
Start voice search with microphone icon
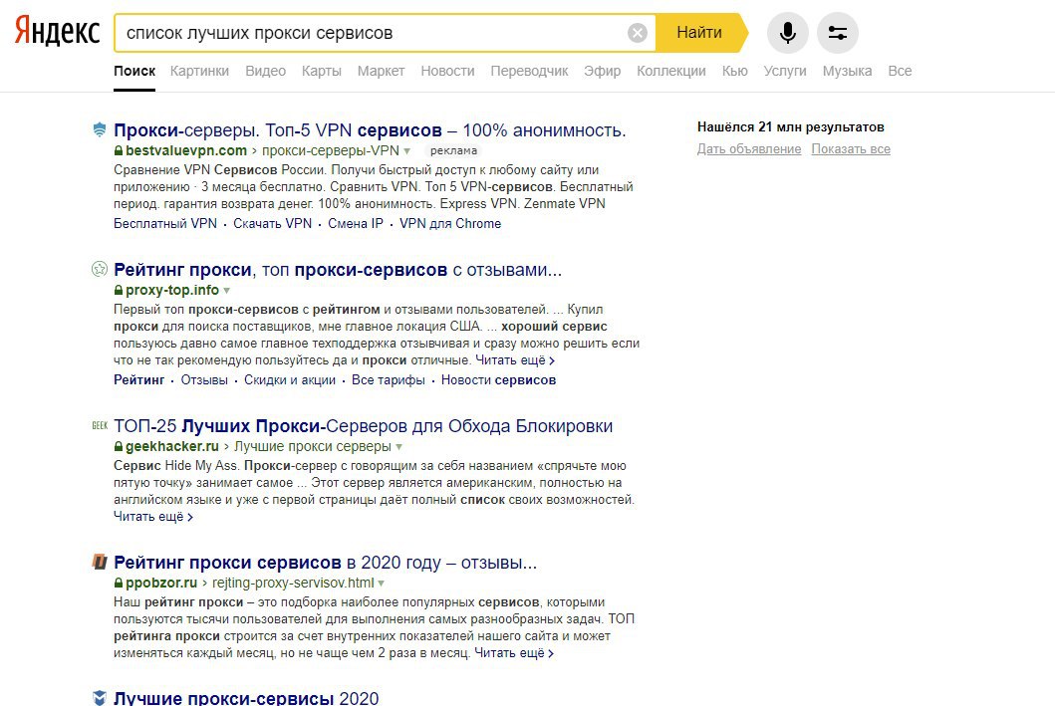pos(787,32)
